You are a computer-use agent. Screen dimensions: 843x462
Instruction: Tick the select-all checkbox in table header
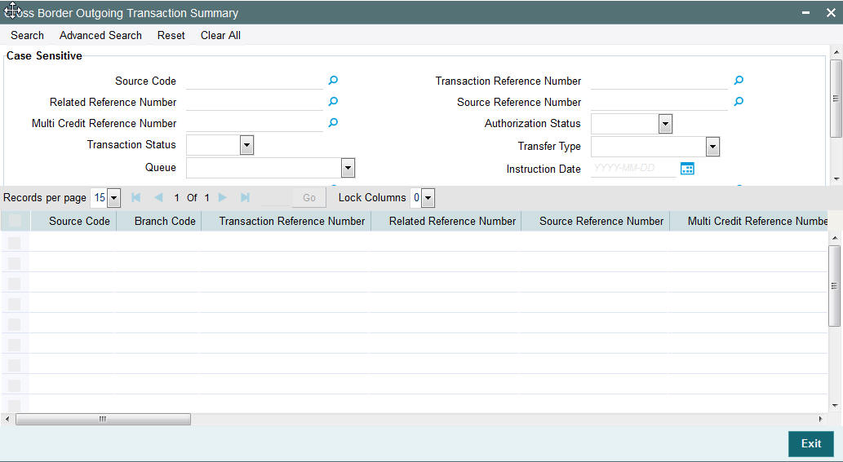pos(15,221)
